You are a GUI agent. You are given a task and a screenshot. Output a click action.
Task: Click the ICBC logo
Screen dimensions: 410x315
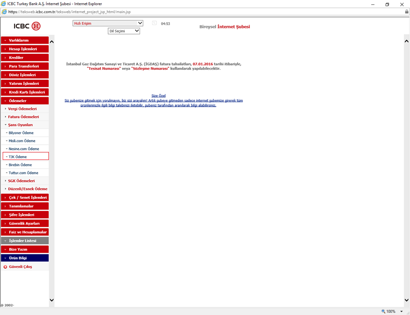point(27,26)
